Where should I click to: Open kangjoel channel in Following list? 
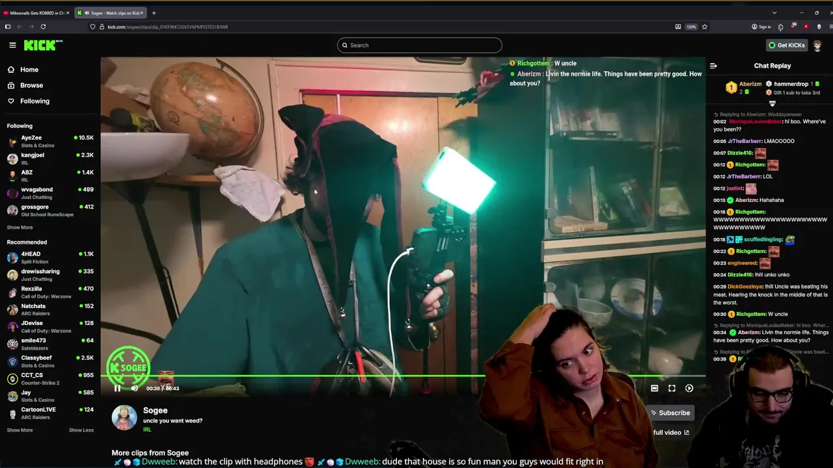(x=50, y=158)
